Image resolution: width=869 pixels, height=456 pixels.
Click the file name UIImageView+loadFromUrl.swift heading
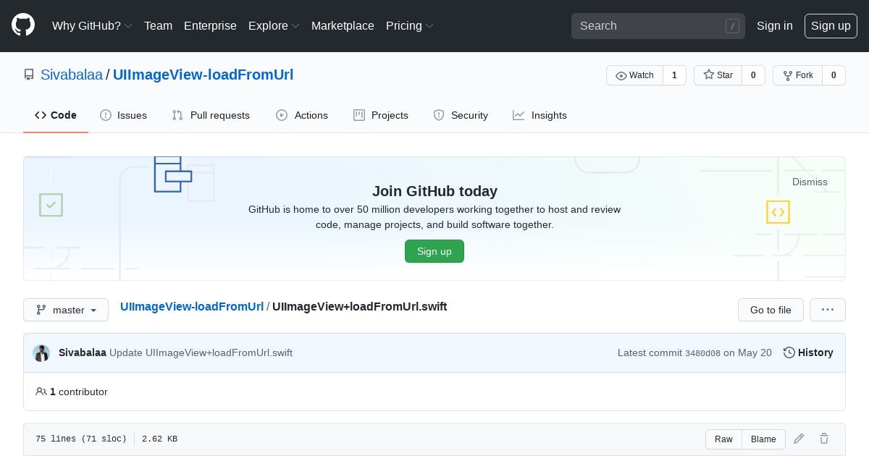pyautogui.click(x=360, y=306)
